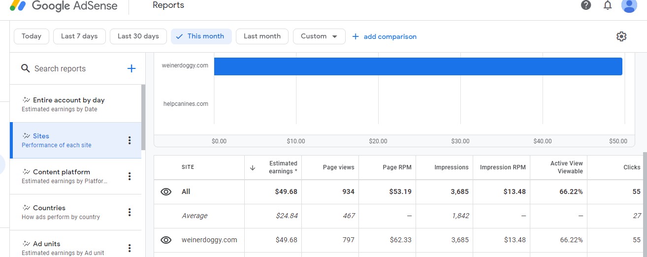Click the $50.00 axis label on chart

coord(618,141)
